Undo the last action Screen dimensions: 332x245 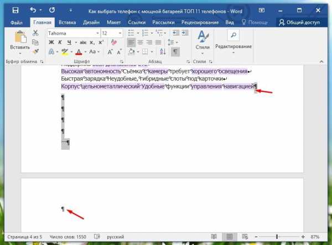pyautogui.click(x=33, y=10)
